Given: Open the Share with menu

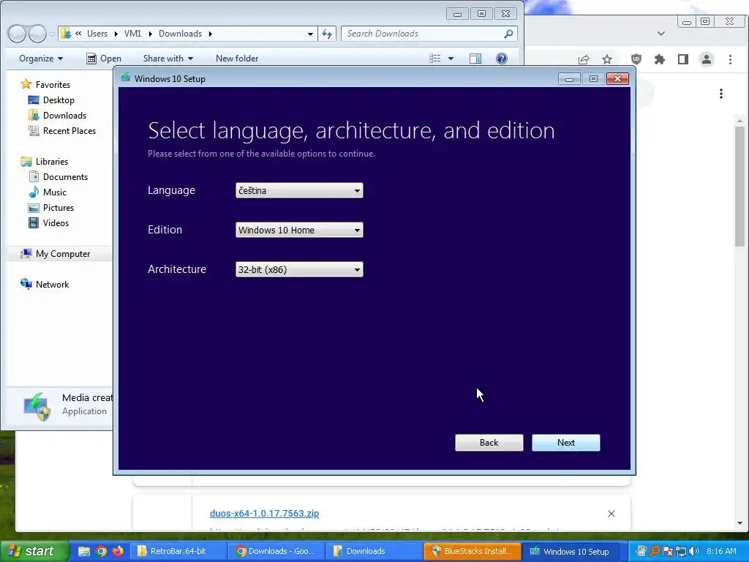Looking at the screenshot, I should [168, 59].
